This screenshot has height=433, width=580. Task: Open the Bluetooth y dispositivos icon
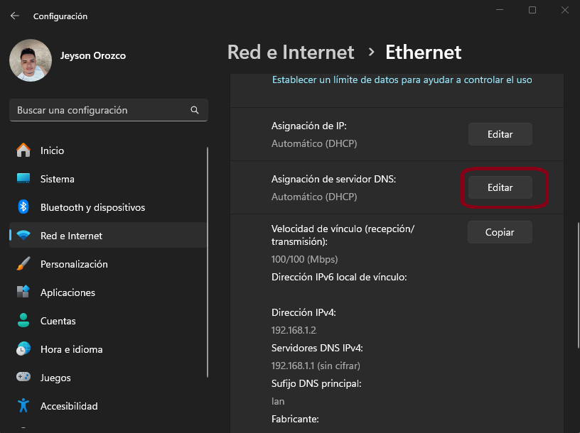point(23,207)
